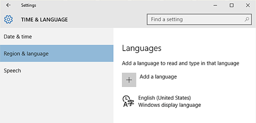
Task: Click the magnifier icon in search box
Action: 247,19
